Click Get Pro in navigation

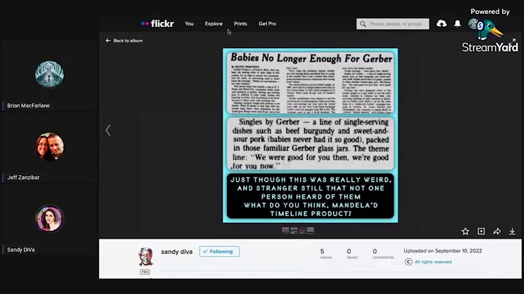(267, 24)
